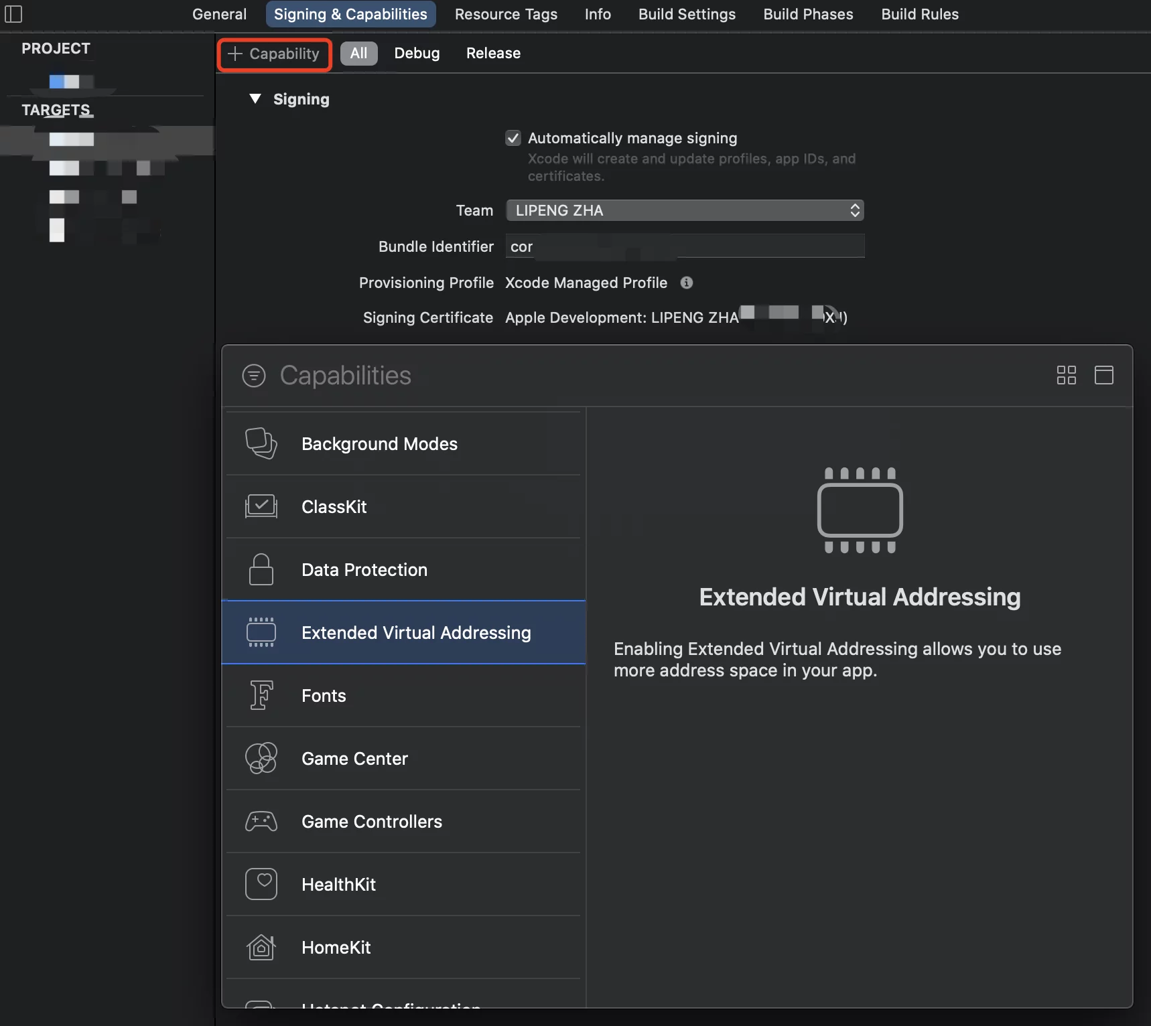
Task: Switch to the General tab
Action: click(219, 14)
